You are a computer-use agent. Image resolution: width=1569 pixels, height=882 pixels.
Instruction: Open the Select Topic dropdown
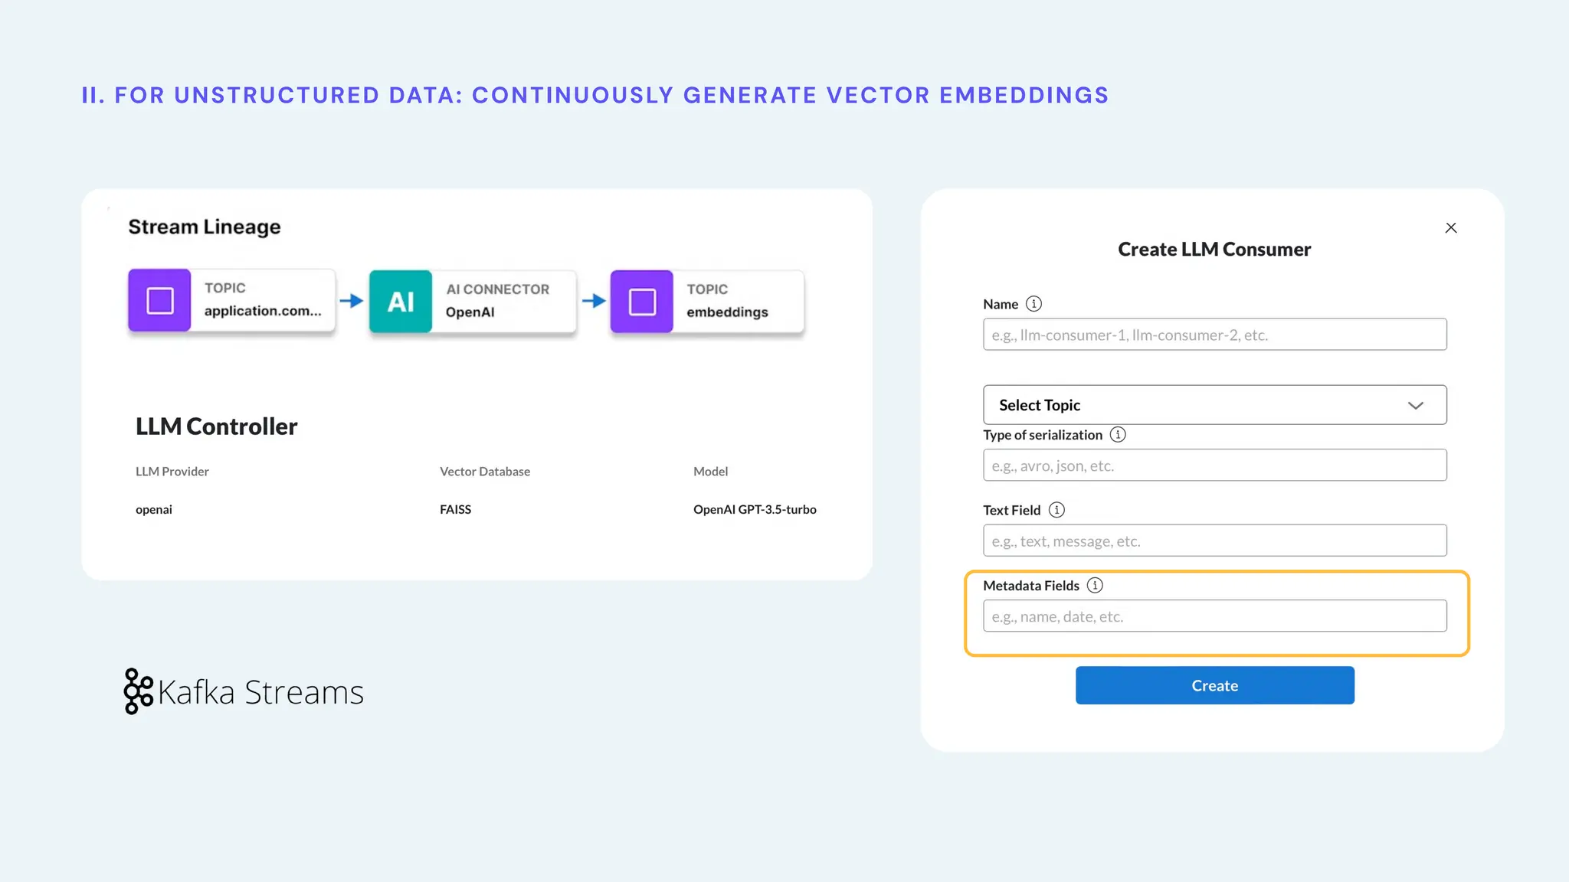tap(1215, 405)
